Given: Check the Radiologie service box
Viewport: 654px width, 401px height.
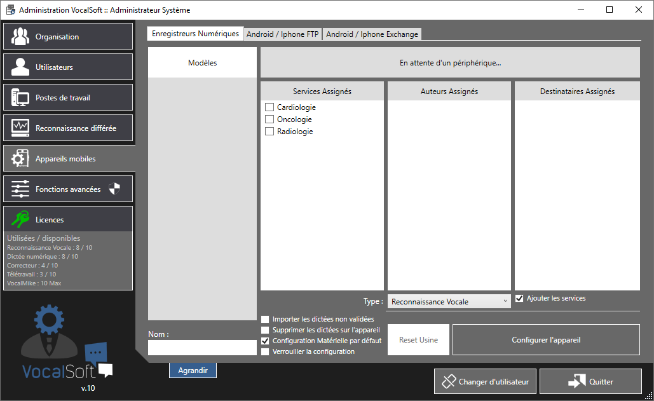Looking at the screenshot, I should pyautogui.click(x=269, y=132).
